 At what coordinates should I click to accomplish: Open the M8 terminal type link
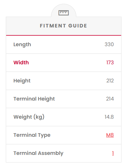pyautogui.click(x=110, y=135)
